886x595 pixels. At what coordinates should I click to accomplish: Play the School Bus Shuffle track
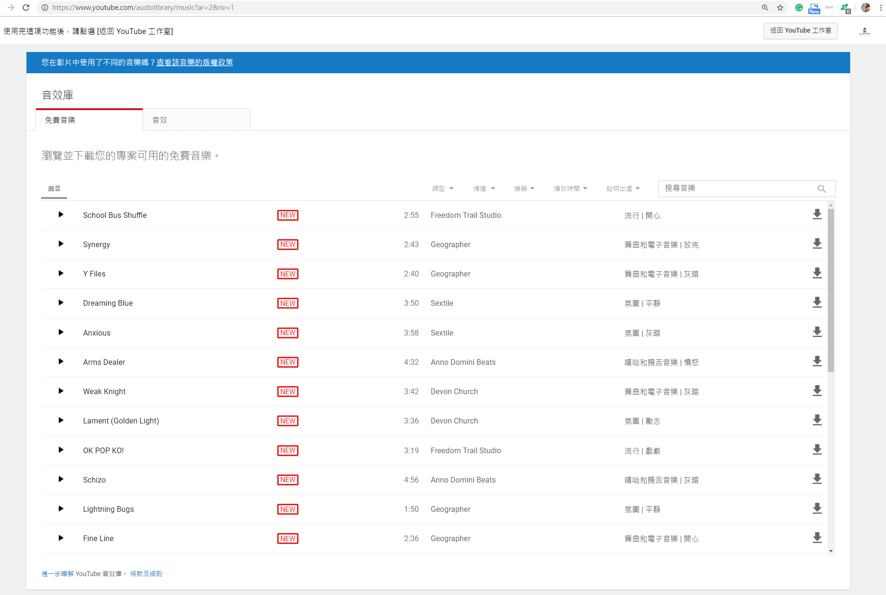[61, 215]
